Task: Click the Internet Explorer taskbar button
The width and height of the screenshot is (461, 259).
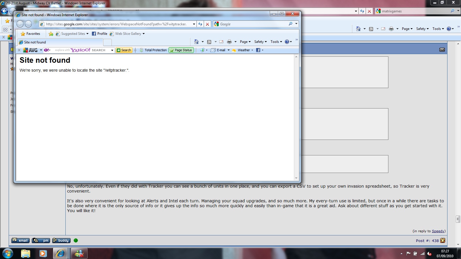Action: (61, 254)
